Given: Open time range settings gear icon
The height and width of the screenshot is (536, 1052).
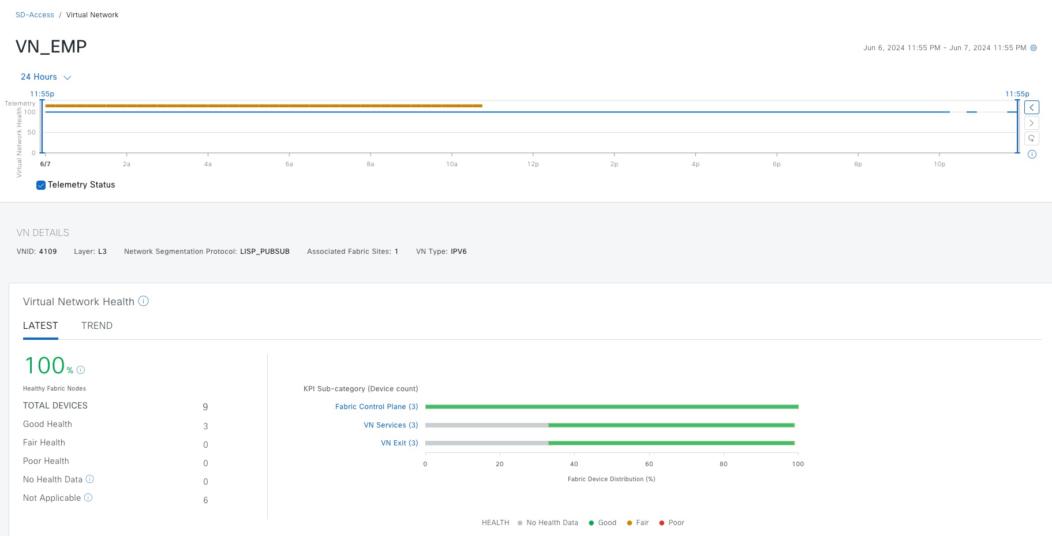Looking at the screenshot, I should (1034, 48).
